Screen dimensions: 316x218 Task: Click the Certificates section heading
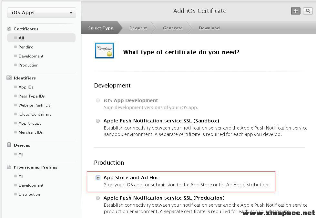point(26,29)
